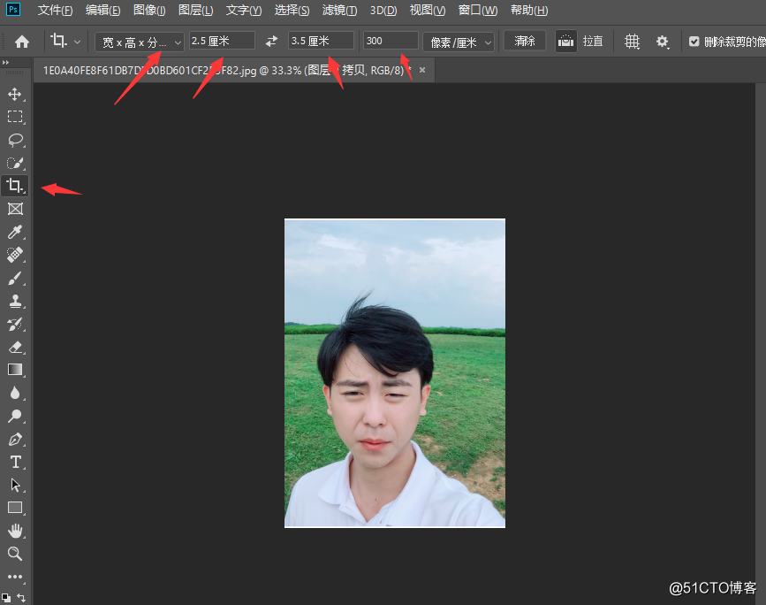Open the Layer menu
The image size is (766, 605).
point(195,11)
